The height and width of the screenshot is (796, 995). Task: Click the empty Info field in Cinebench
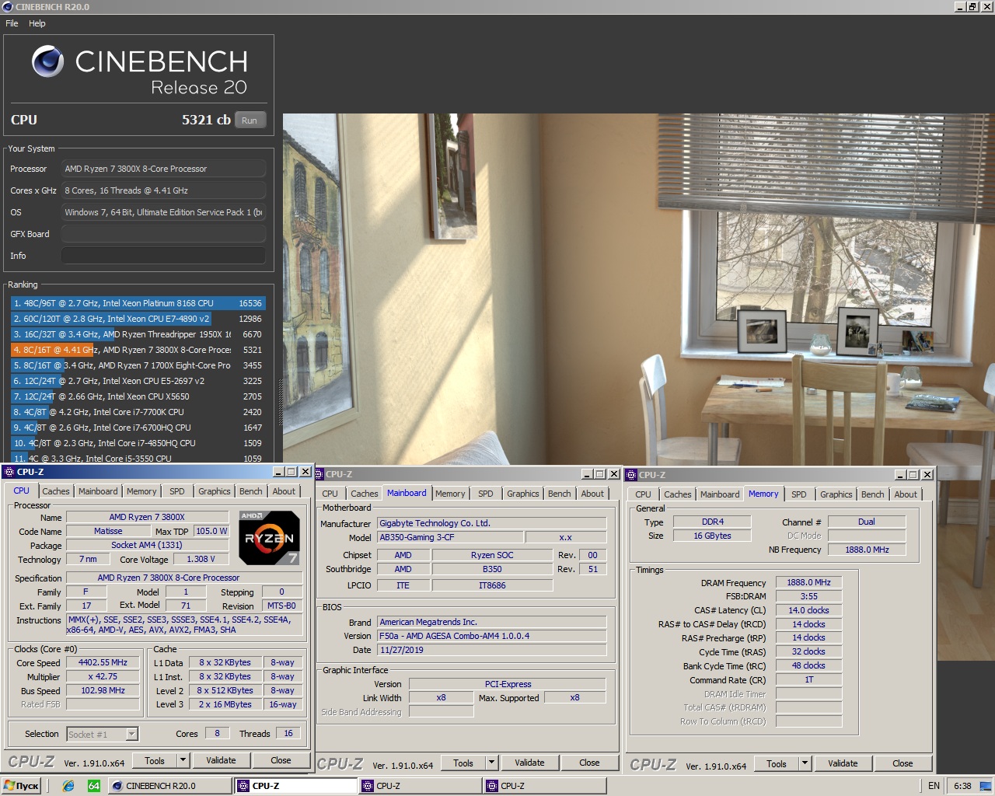point(163,256)
